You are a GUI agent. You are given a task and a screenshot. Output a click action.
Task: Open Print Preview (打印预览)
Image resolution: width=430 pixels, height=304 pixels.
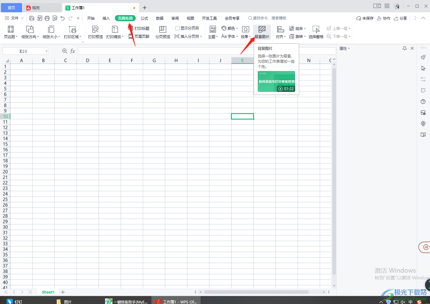(x=96, y=32)
